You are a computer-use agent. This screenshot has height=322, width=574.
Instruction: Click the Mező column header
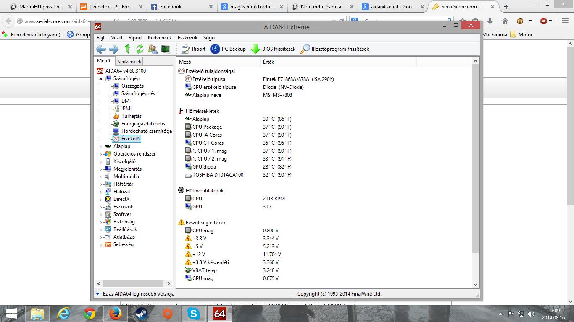click(218, 62)
